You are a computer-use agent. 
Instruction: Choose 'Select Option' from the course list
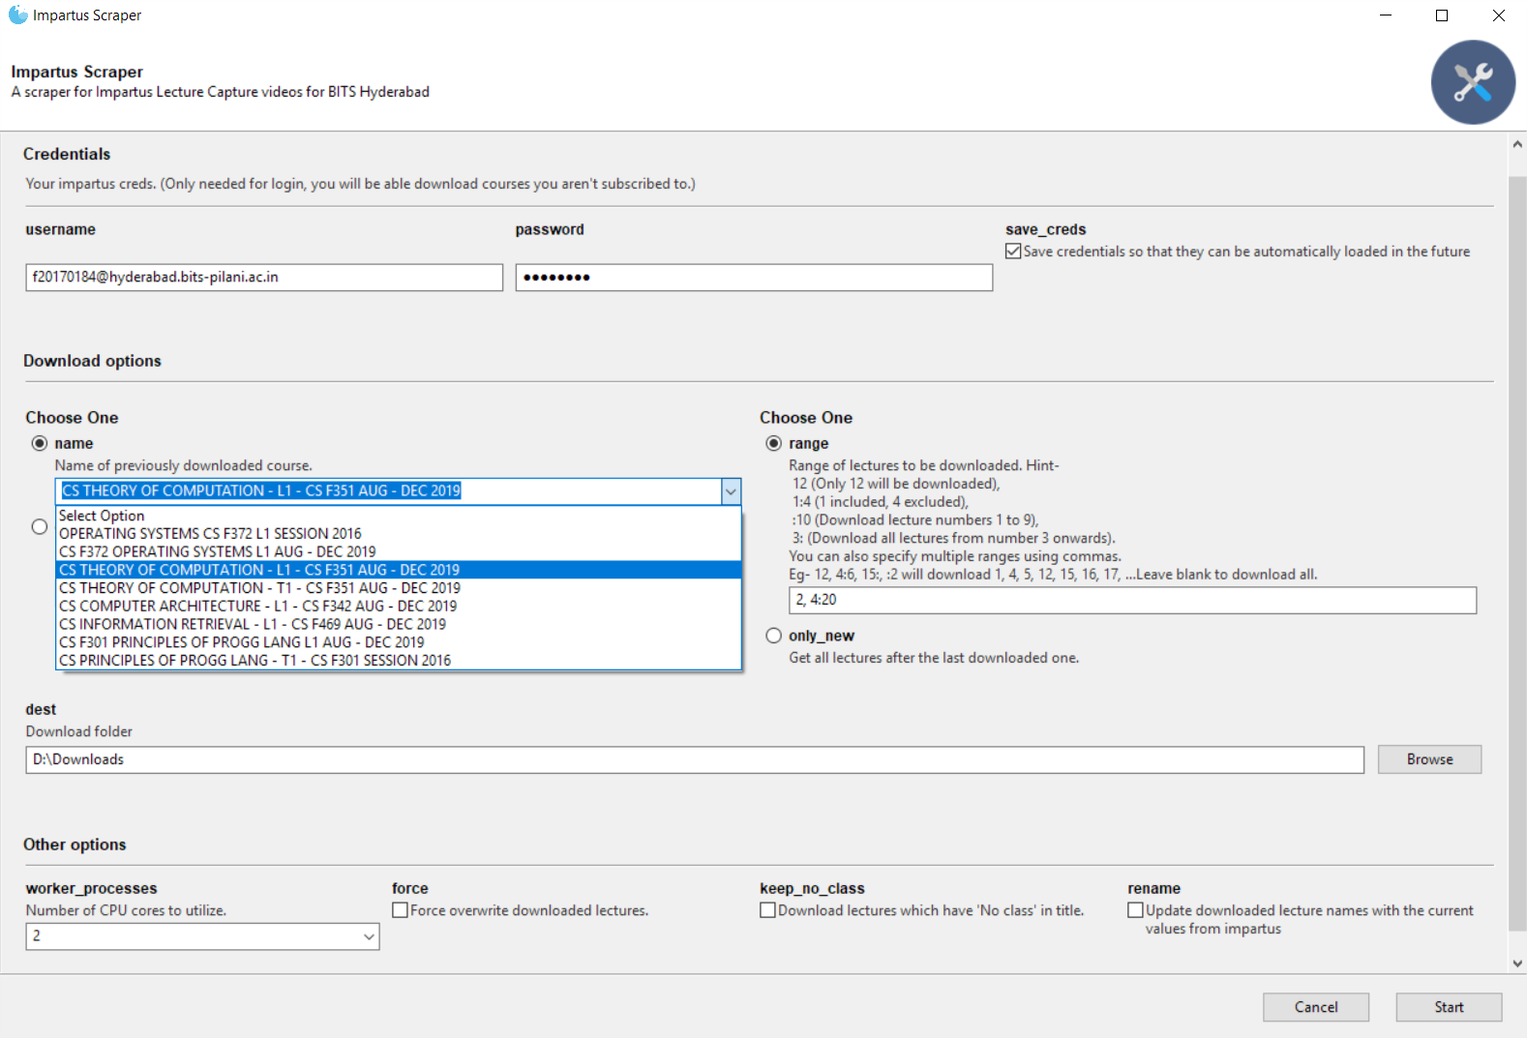click(x=399, y=516)
